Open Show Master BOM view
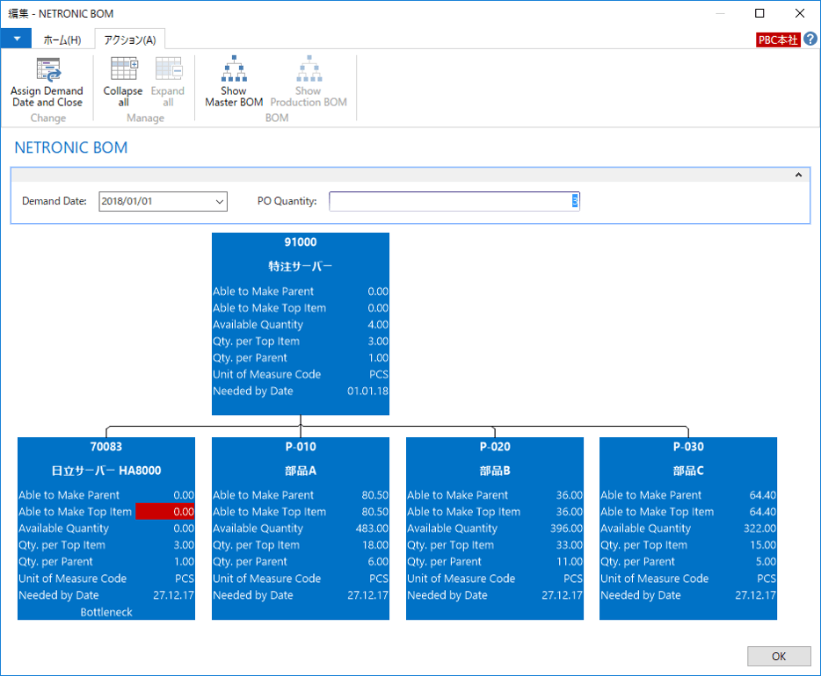Image resolution: width=821 pixels, height=676 pixels. (234, 71)
